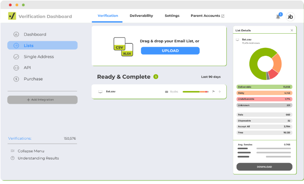
Task: Click the Dashboard sidebar icon
Action: pyautogui.click(x=16, y=34)
